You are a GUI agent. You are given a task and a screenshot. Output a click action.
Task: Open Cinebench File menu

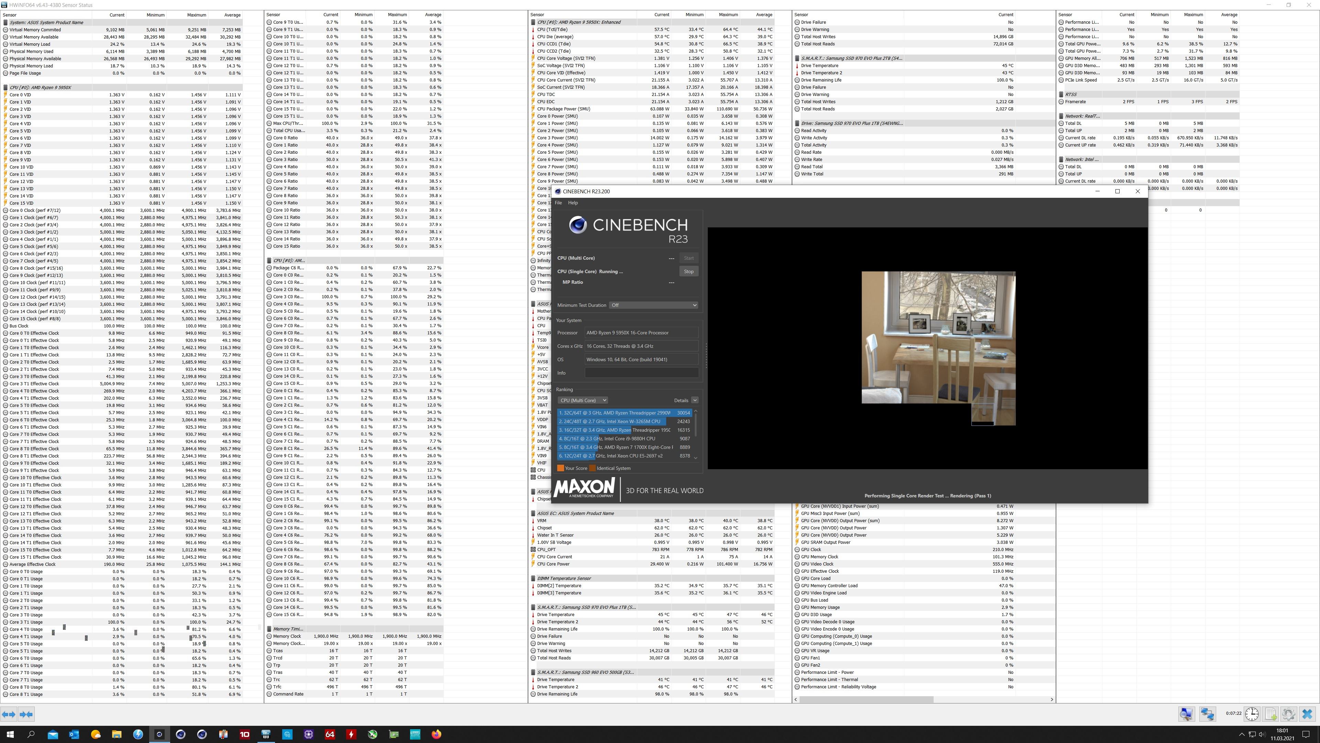(x=558, y=203)
